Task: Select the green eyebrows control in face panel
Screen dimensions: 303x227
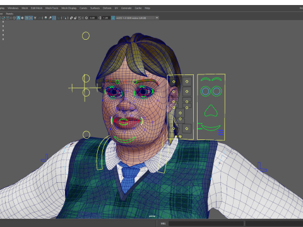Action: tap(211, 79)
